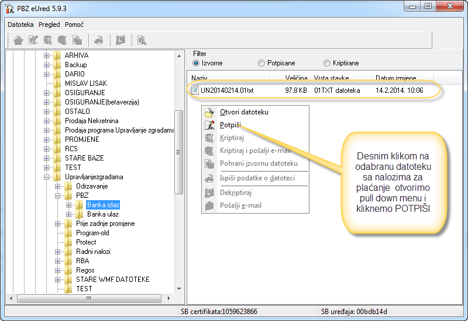
Task: Click the decrypt (Dekriptiraj) toolbar icon
Action: pyautogui.click(x=121, y=40)
